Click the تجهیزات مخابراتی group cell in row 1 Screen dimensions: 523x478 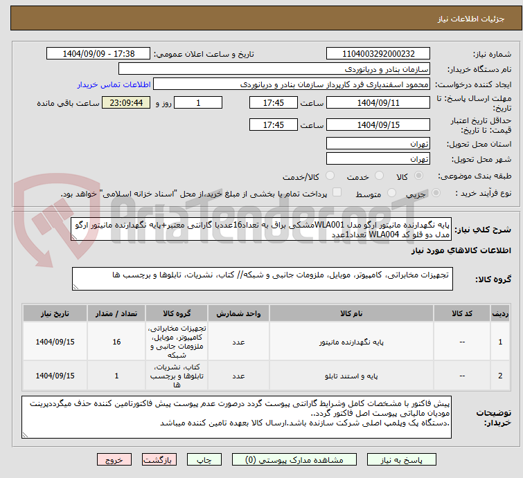click(177, 342)
